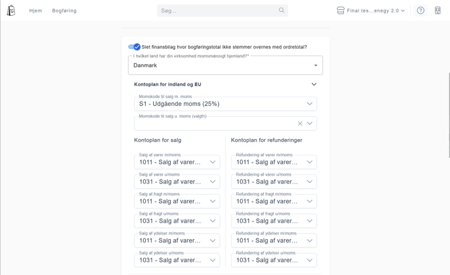Clear the Momskode til salg u. moms field
Viewport: 450px width, 275px height.
click(x=300, y=123)
